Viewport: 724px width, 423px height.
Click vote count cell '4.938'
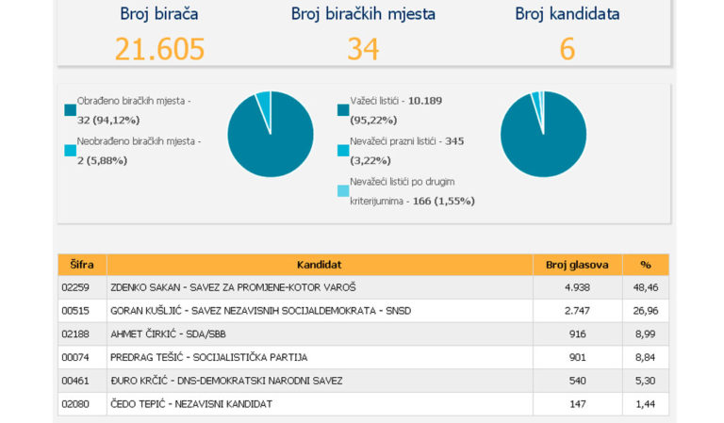point(577,287)
